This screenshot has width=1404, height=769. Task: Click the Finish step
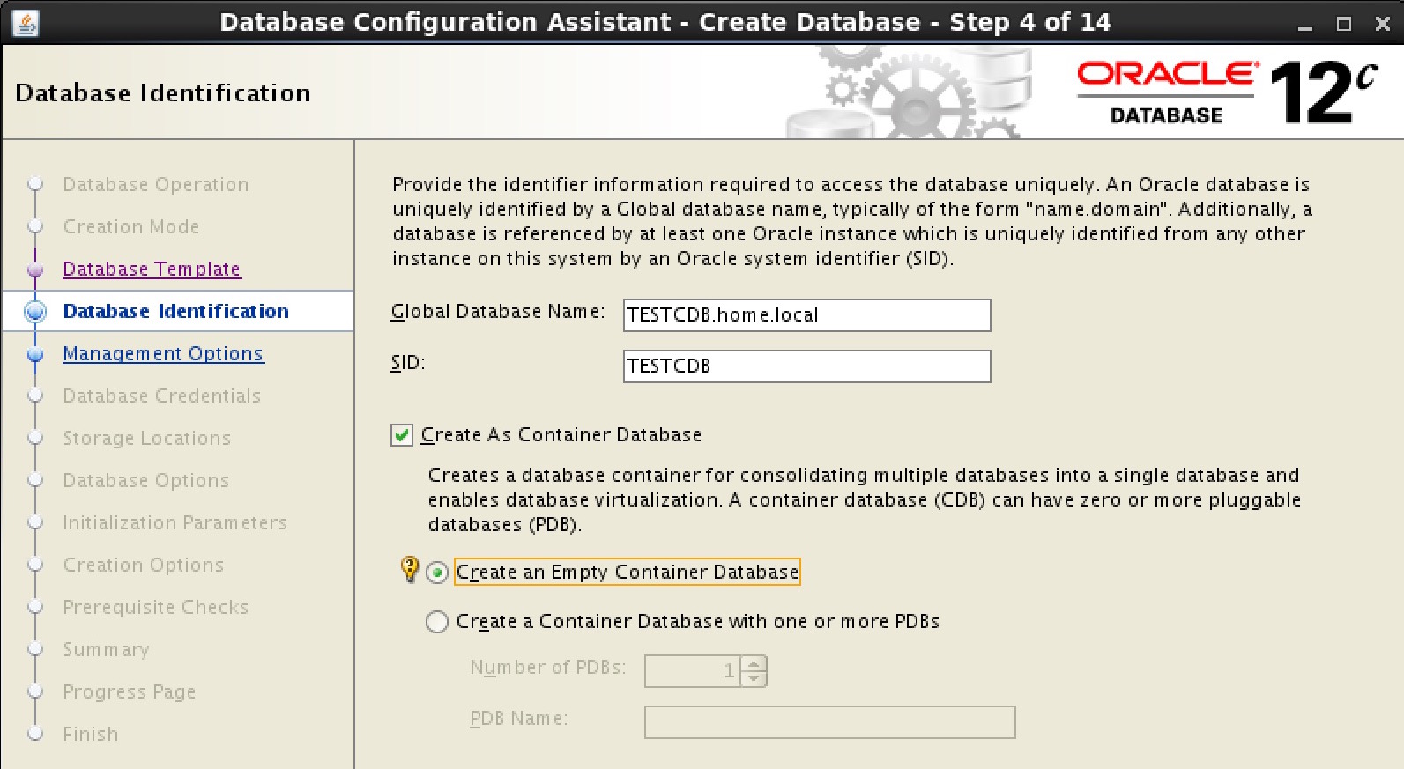91,734
